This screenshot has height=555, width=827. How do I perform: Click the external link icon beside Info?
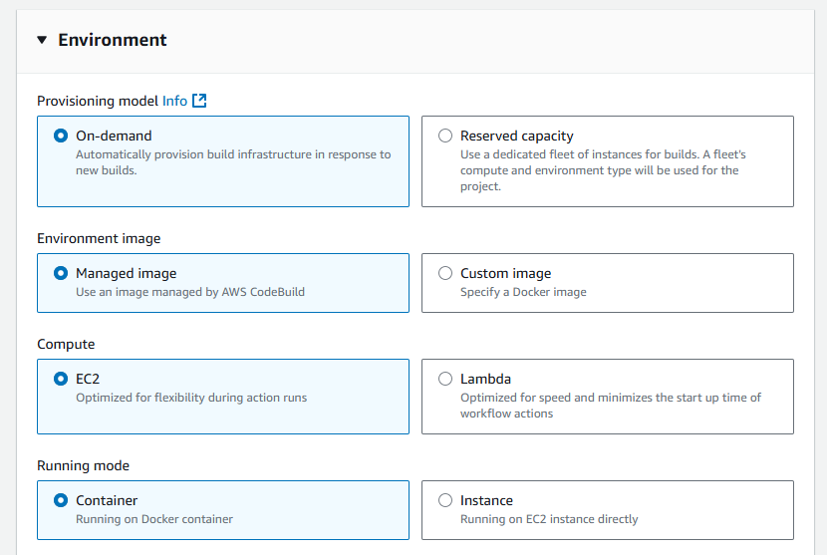199,101
